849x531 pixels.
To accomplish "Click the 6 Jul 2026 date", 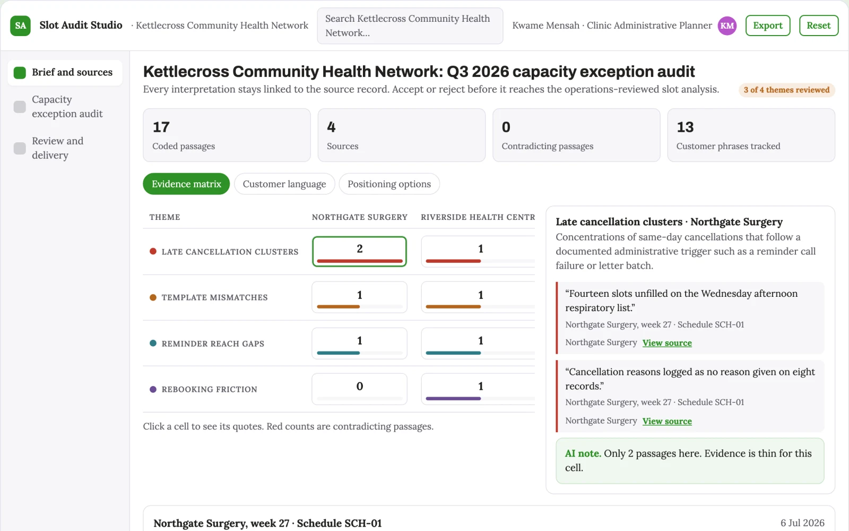I will (802, 523).
